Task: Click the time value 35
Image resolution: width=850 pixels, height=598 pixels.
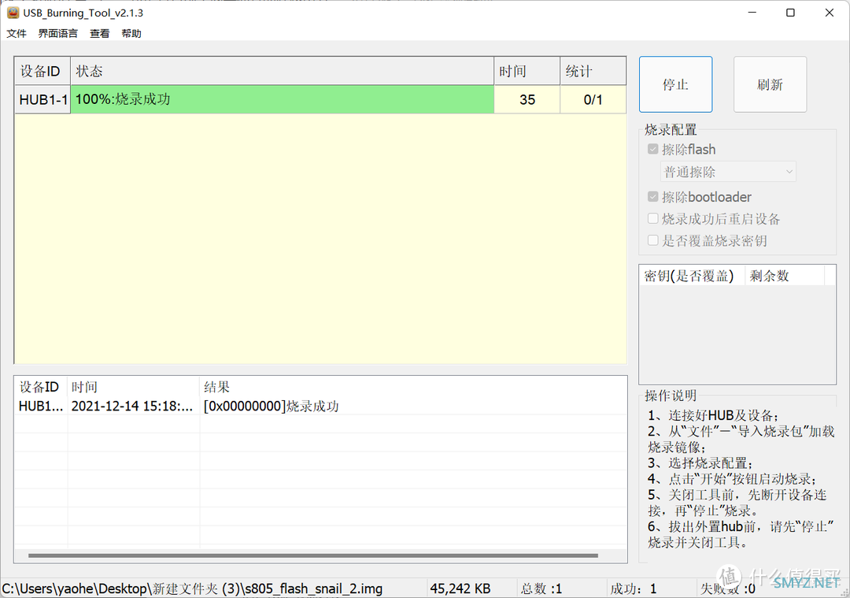Action: tap(527, 100)
